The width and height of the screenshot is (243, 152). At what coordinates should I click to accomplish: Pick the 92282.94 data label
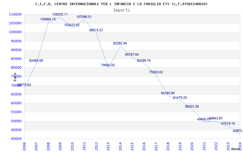coord(120,43)
